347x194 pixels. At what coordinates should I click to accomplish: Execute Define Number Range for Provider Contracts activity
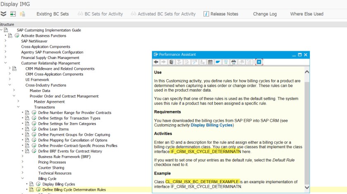coord(34,113)
